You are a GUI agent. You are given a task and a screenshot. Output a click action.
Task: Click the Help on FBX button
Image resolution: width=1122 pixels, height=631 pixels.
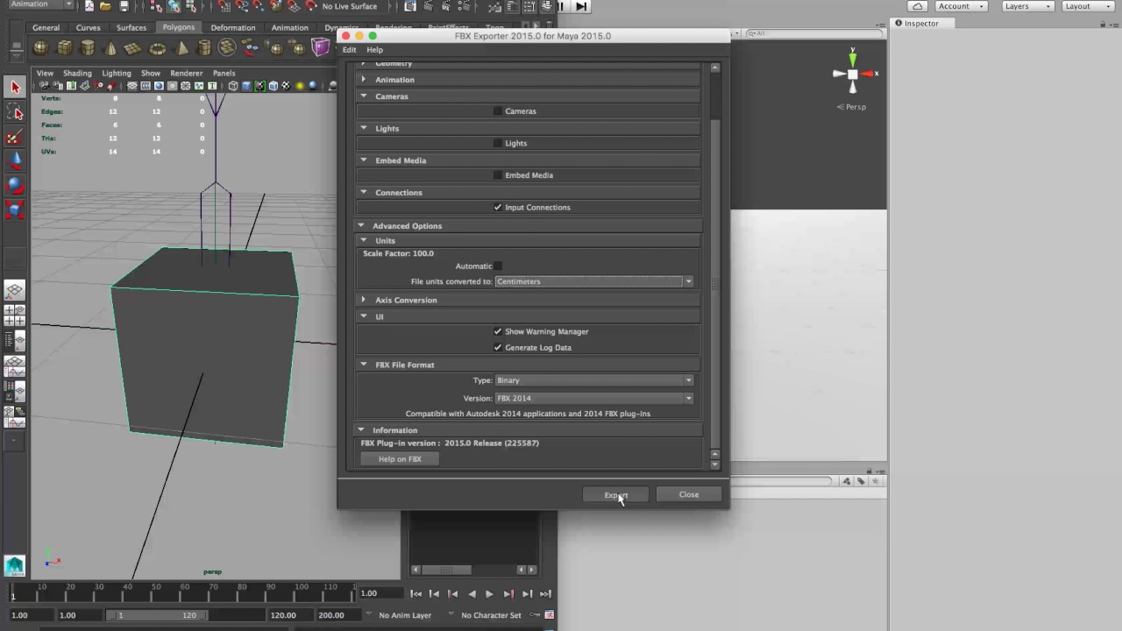click(x=400, y=459)
